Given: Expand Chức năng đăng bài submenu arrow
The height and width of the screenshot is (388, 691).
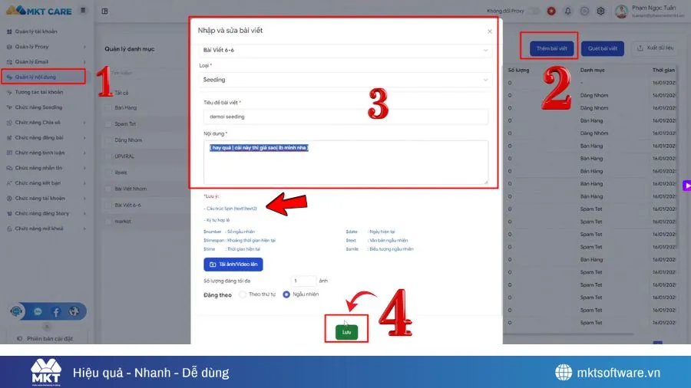Looking at the screenshot, I should 84,138.
